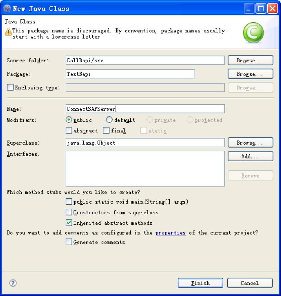Screen dimensions: 281x296
Task: Browse for the Enclosing type
Action: coord(250,87)
